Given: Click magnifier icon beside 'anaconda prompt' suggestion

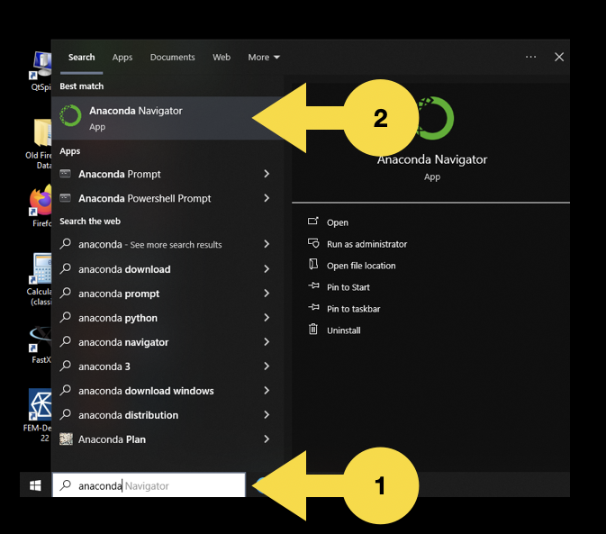Looking at the screenshot, I should (x=66, y=293).
